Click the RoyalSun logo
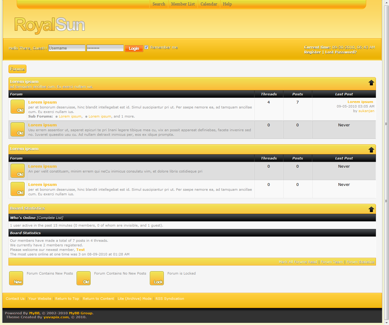 point(50,25)
